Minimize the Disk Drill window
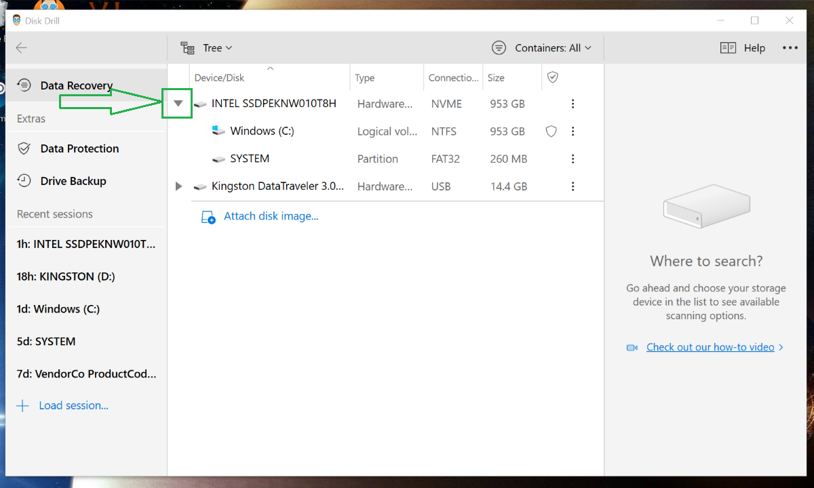 [720, 20]
